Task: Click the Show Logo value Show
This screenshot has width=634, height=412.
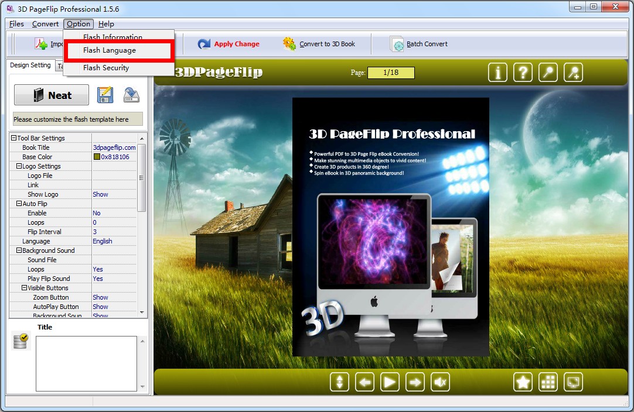Action: (x=100, y=194)
